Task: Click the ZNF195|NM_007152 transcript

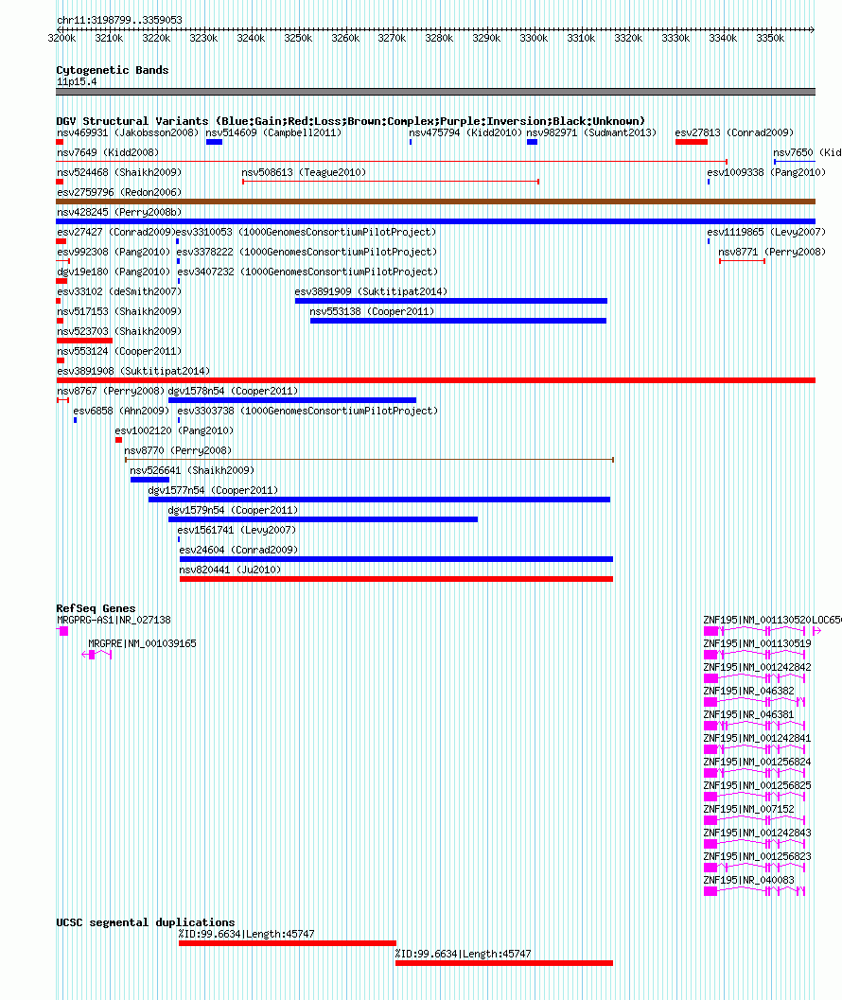Action: (x=754, y=820)
